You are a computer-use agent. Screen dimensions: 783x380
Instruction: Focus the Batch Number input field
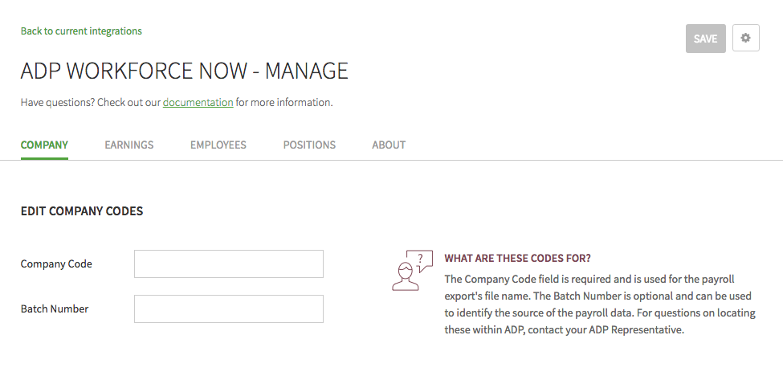coord(229,308)
